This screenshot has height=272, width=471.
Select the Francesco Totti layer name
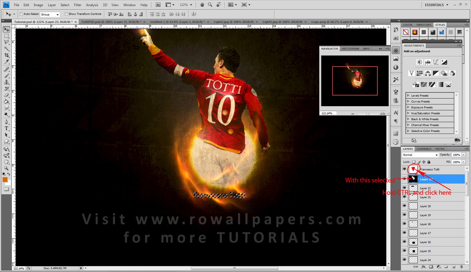(x=429, y=169)
